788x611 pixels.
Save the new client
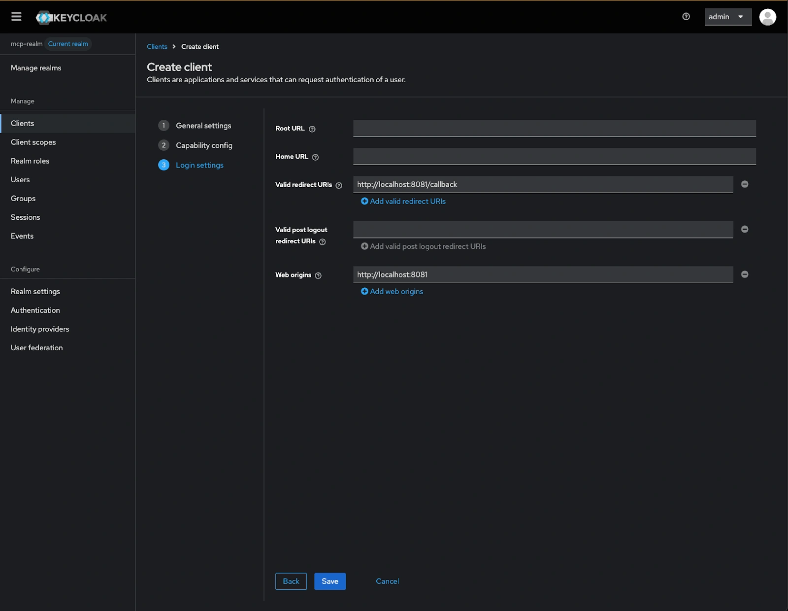(x=330, y=581)
